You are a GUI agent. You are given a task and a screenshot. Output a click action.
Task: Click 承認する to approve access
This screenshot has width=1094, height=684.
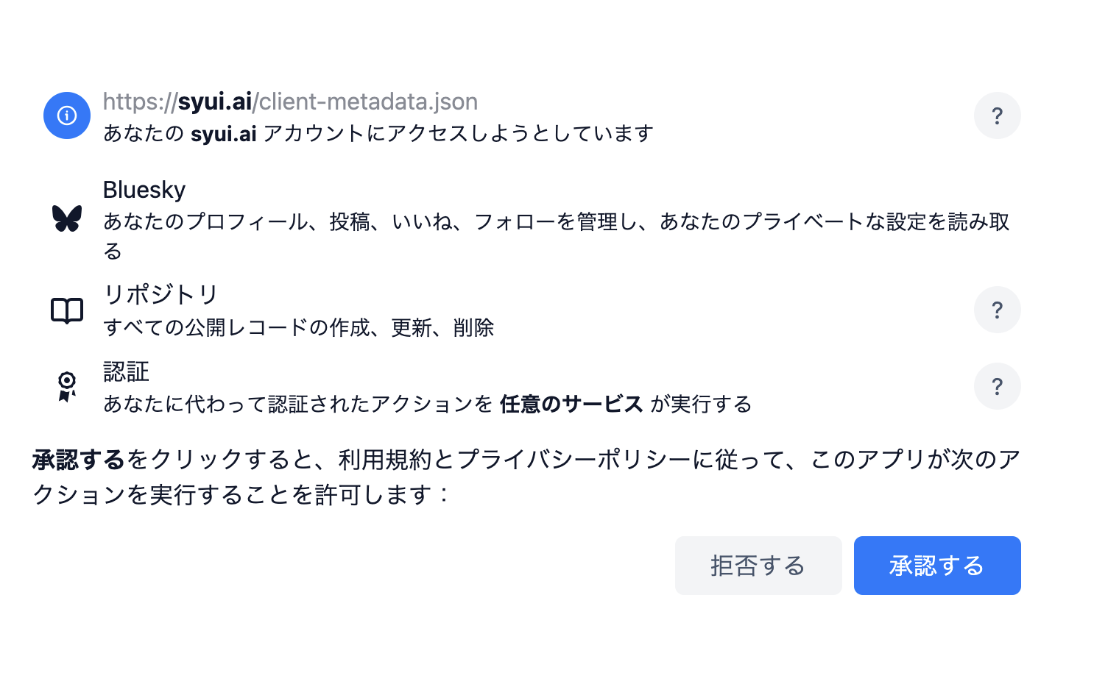[936, 566]
